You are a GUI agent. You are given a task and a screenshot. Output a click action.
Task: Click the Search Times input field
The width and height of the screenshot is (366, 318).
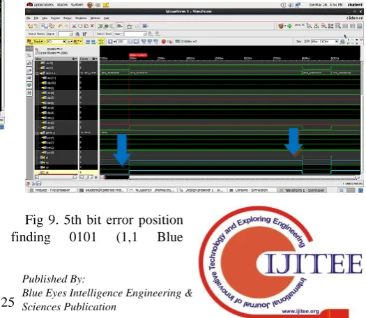[135, 34]
